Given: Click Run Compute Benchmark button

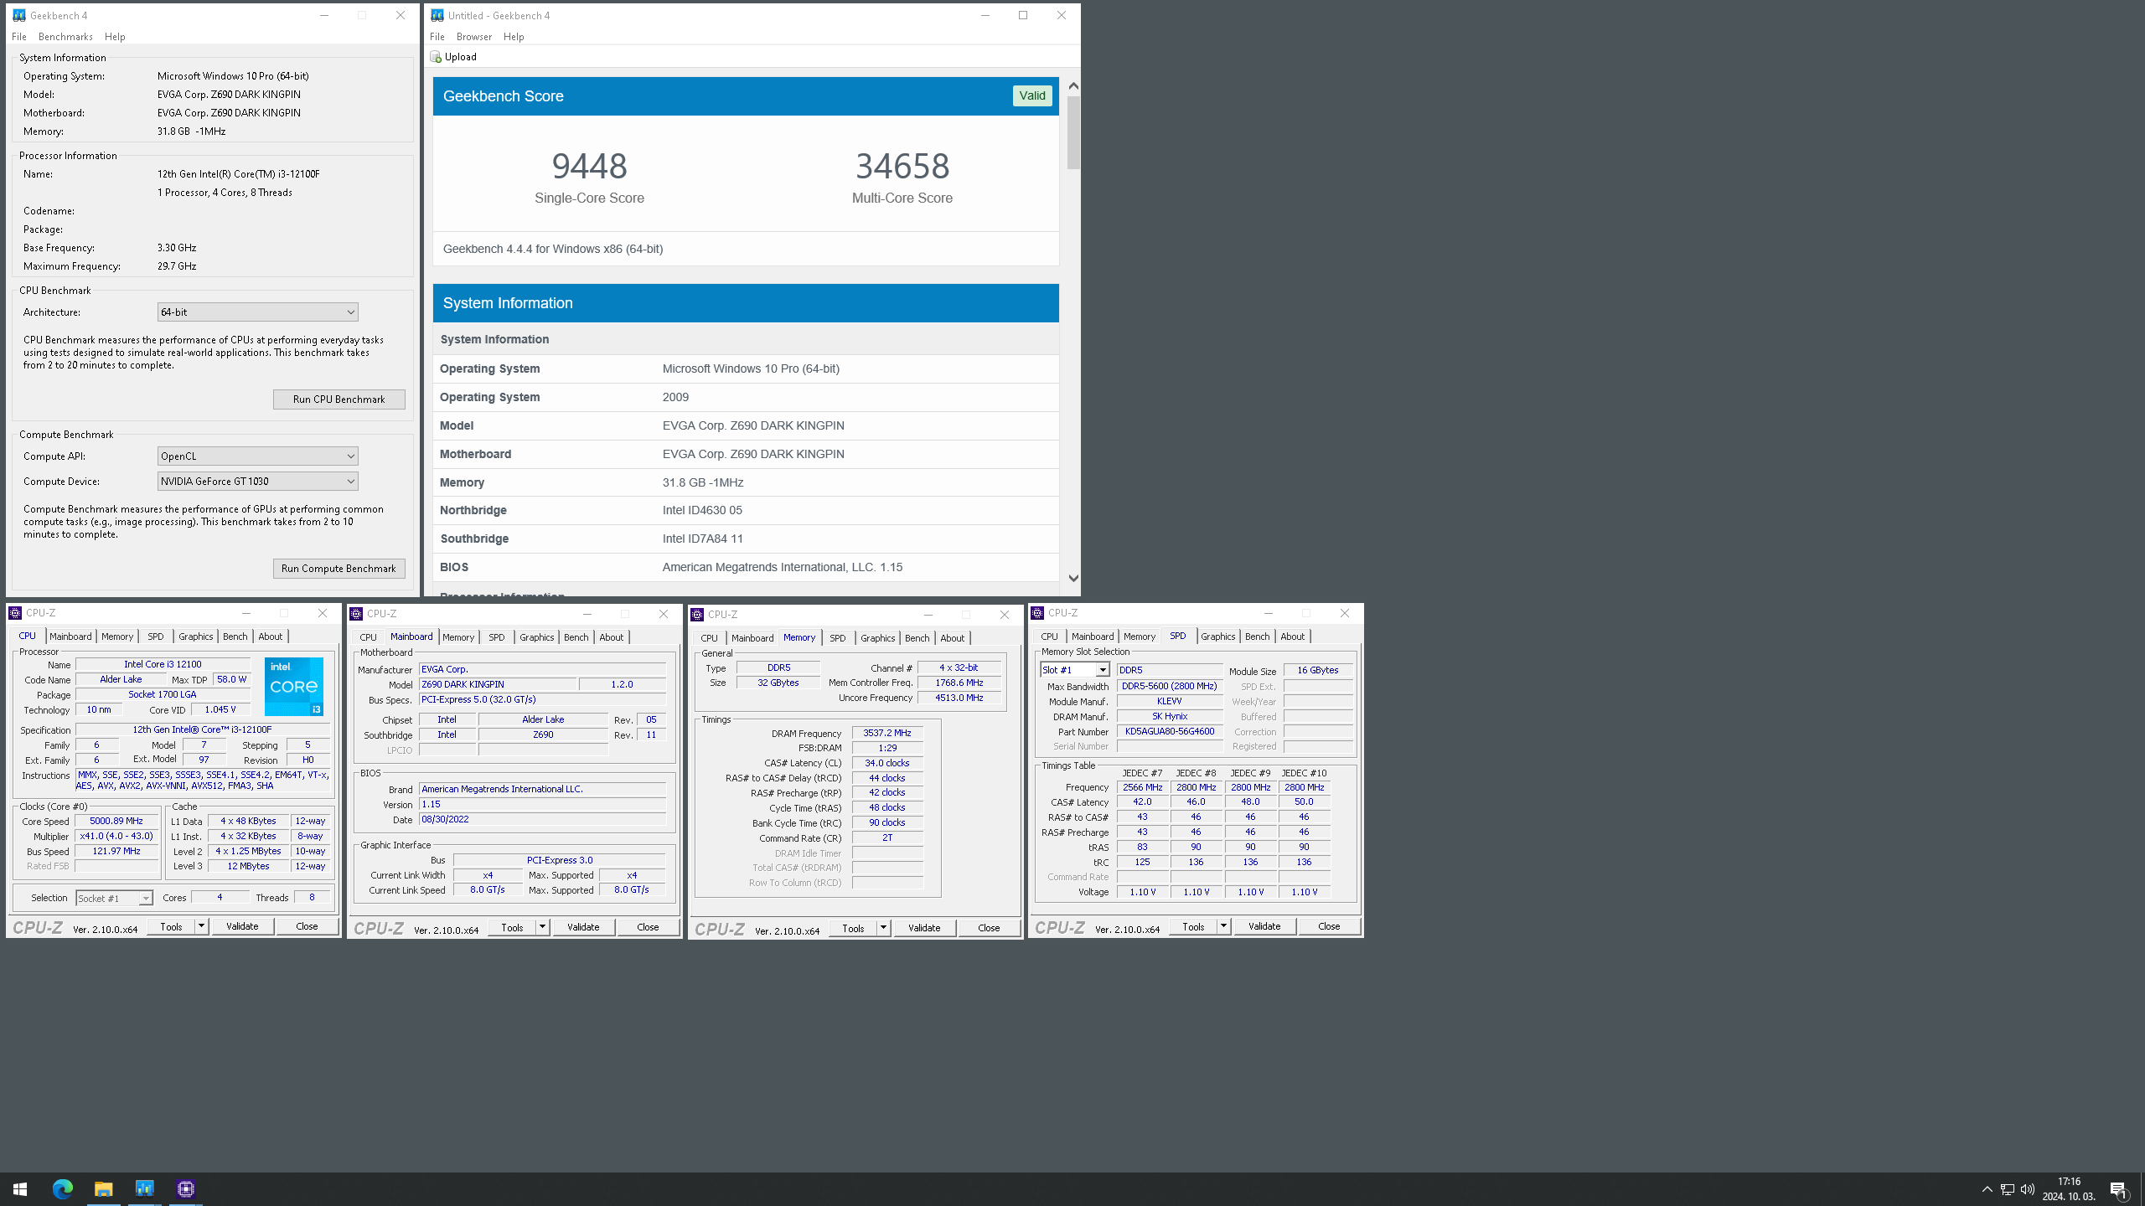Looking at the screenshot, I should click(339, 569).
